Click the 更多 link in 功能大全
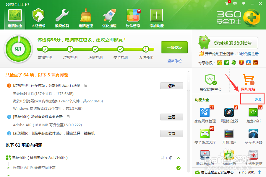 point(258,100)
